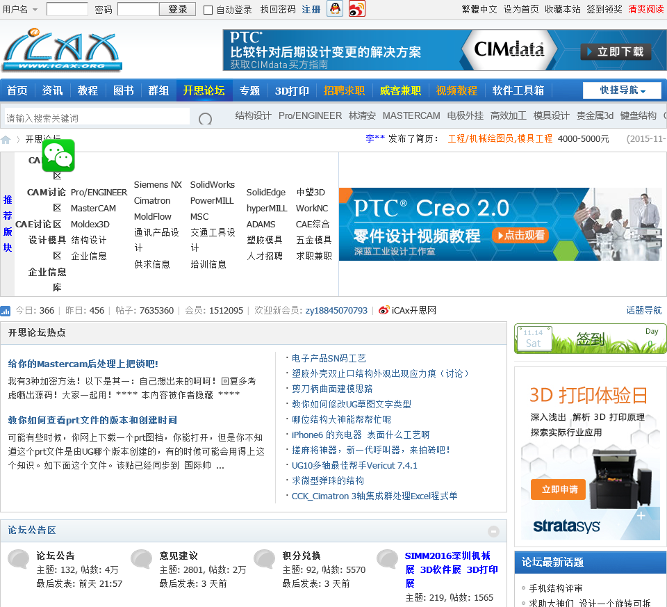Screen dimensions: 667x607
Task: Click the Pro/ENGINEER hot search keyword
Action: click(310, 116)
